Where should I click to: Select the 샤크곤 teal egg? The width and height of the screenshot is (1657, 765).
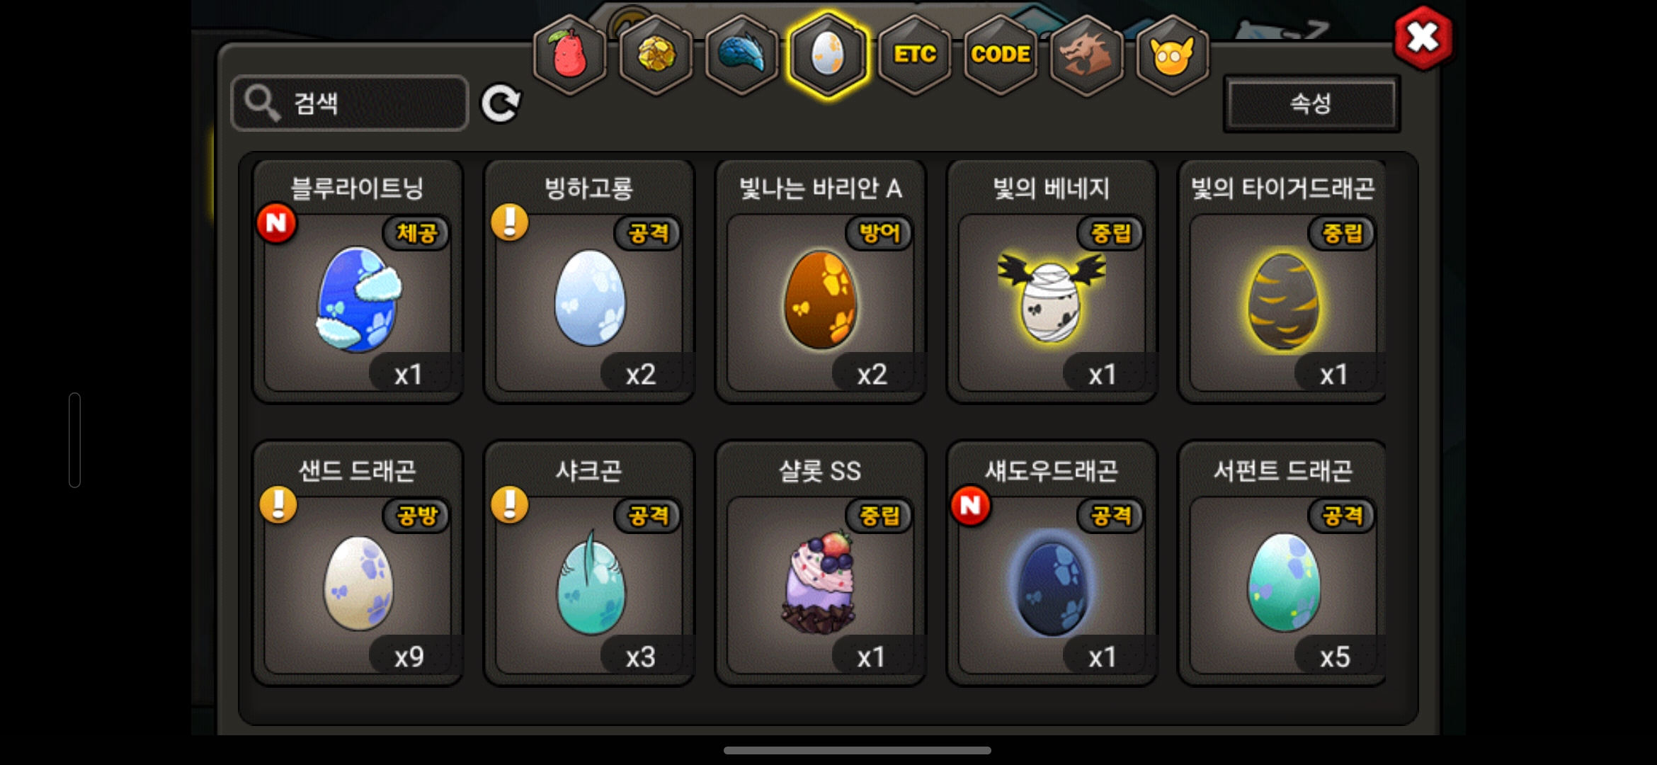click(589, 564)
